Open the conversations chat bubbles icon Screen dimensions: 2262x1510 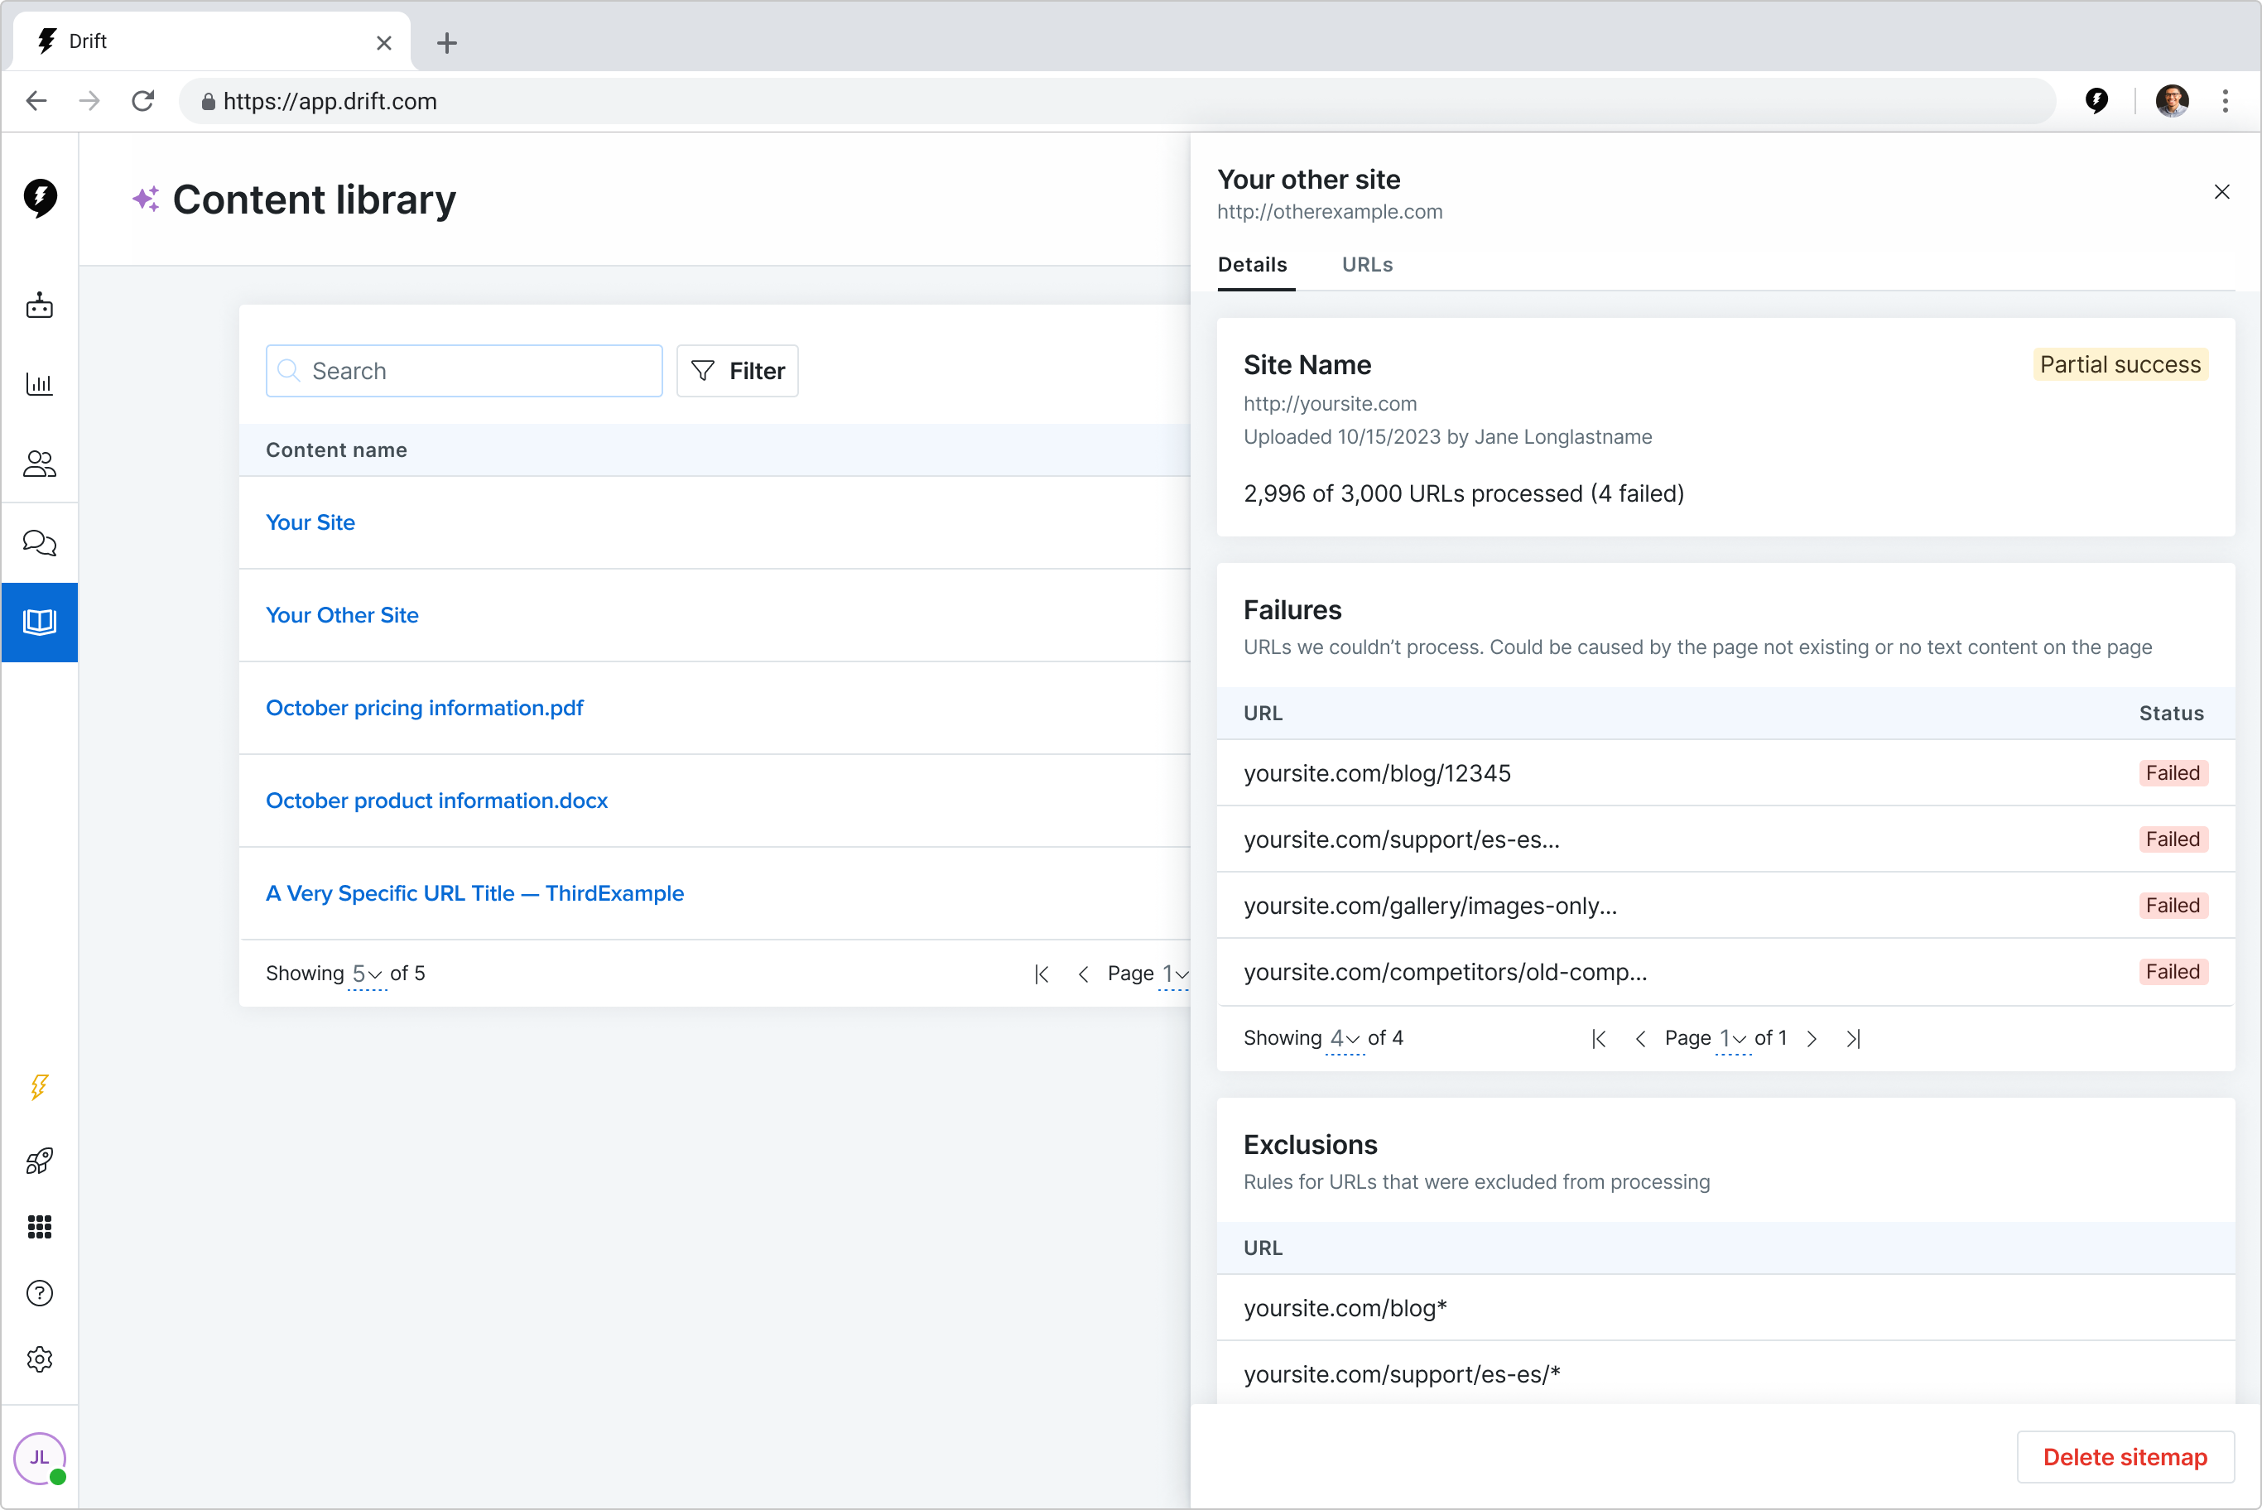coord(40,543)
